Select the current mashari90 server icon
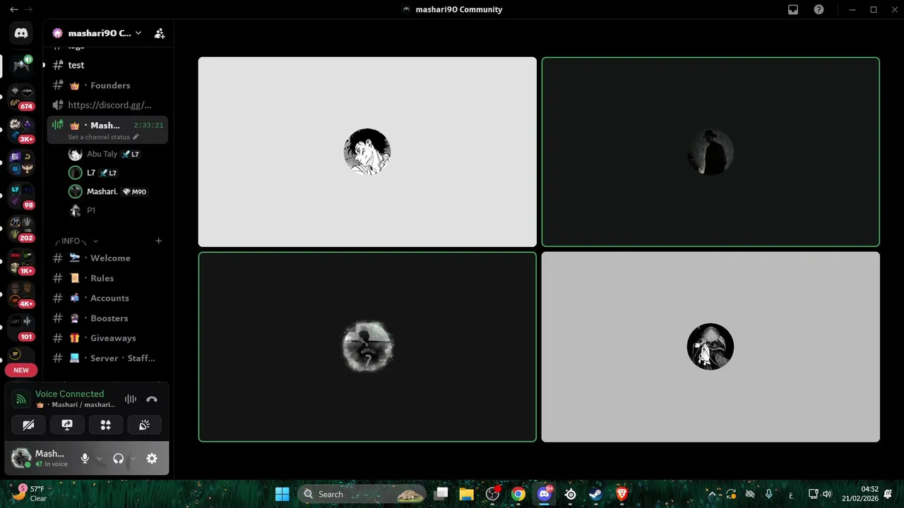Viewport: 904px width, 508px height. point(21,66)
